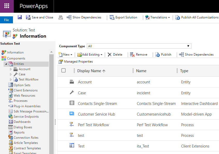
Task: Click Publish All Customizations
Action: coord(197,17)
